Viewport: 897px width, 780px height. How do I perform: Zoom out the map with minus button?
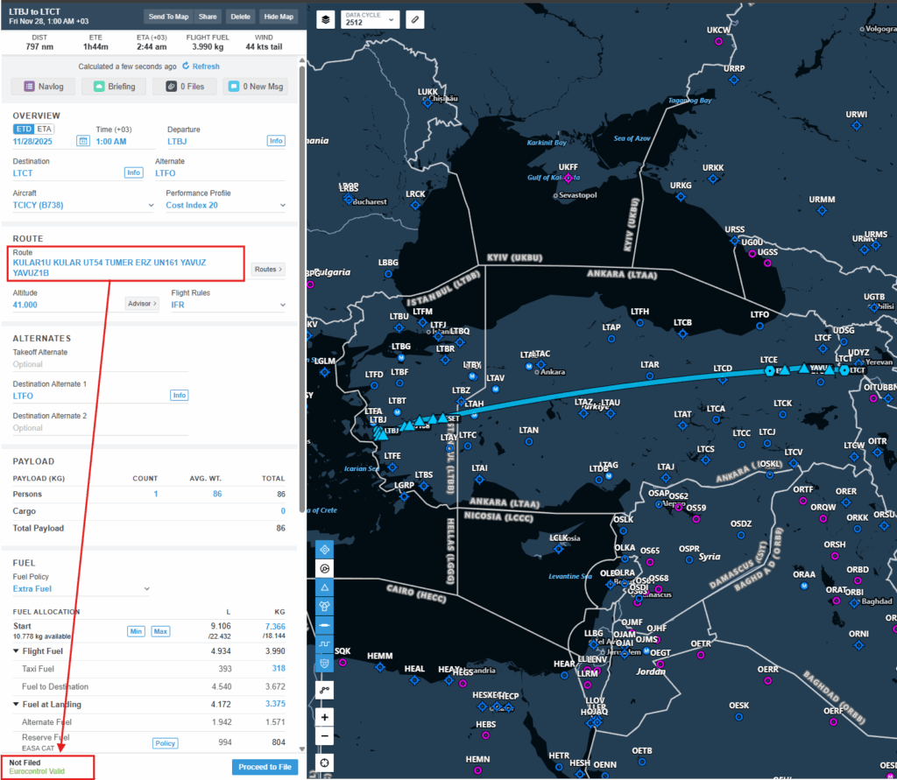point(325,736)
